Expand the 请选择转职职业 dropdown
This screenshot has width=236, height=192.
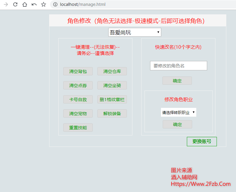click(x=178, y=112)
